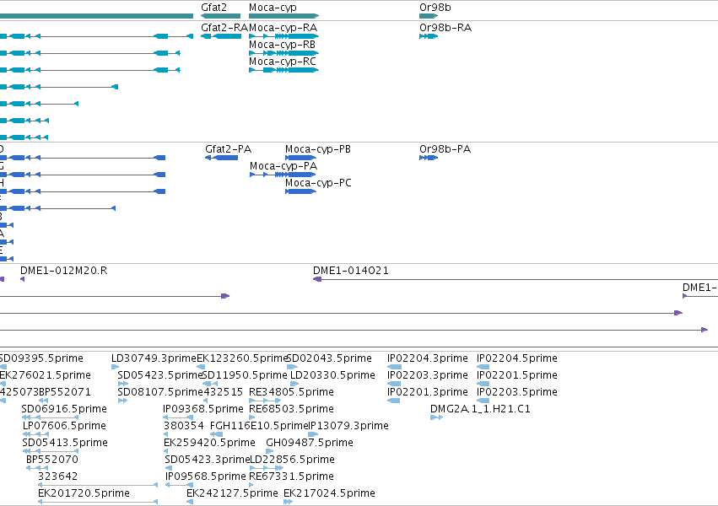Select the IP02201.5prime EST label

point(517,375)
